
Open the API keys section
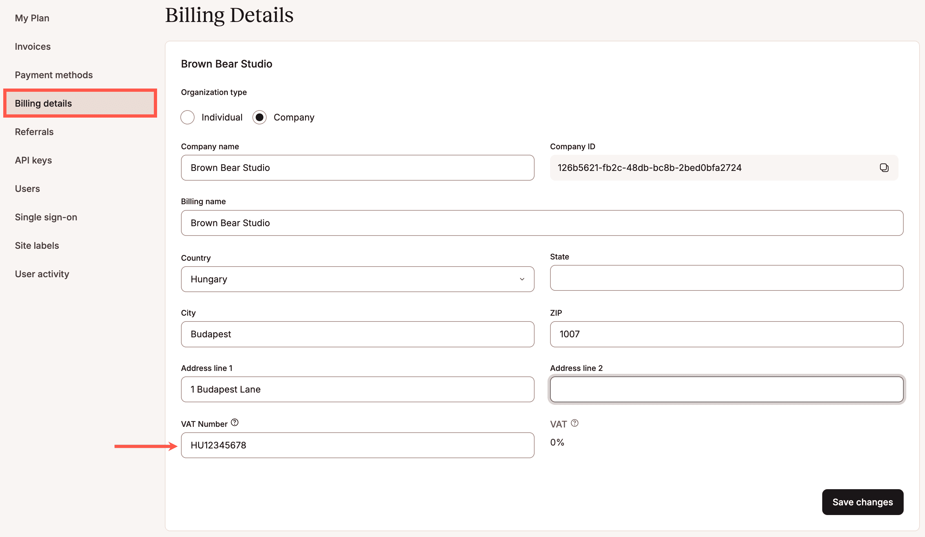(x=33, y=160)
